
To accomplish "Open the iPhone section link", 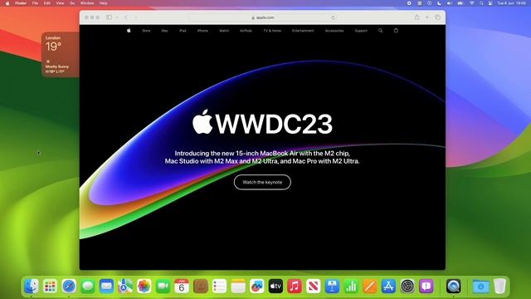I will coord(202,31).
